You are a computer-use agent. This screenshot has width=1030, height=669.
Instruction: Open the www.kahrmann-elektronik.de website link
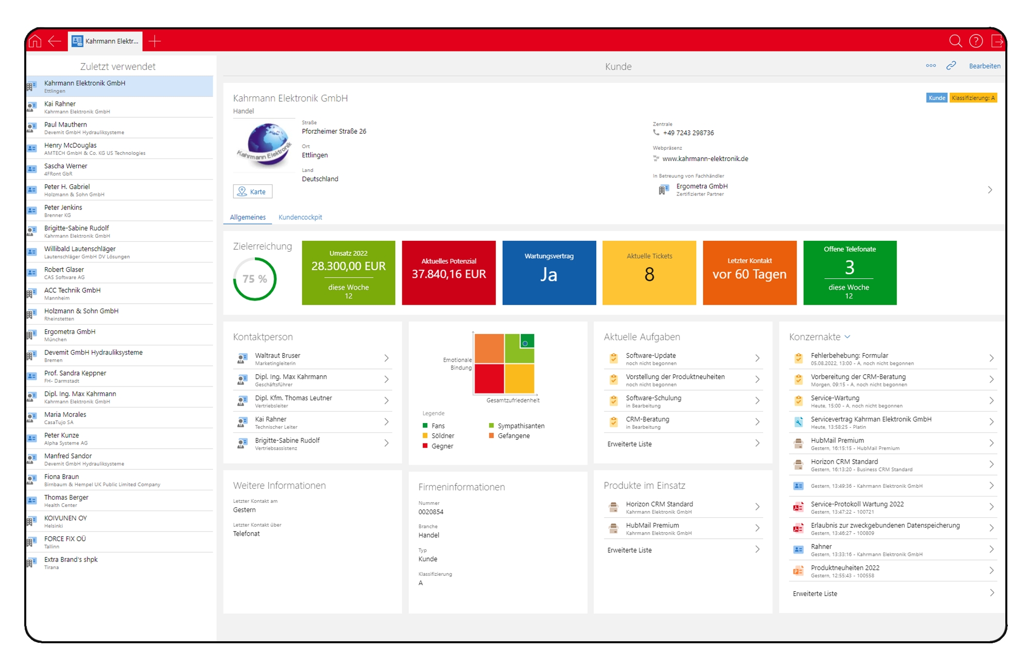tap(705, 159)
